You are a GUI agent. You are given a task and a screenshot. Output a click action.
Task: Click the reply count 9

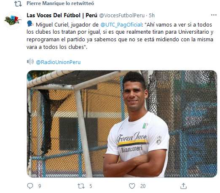(40, 186)
